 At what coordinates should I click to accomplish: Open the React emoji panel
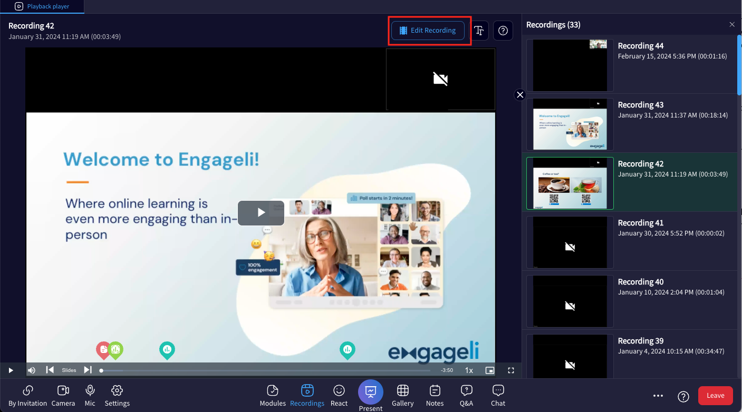point(339,395)
